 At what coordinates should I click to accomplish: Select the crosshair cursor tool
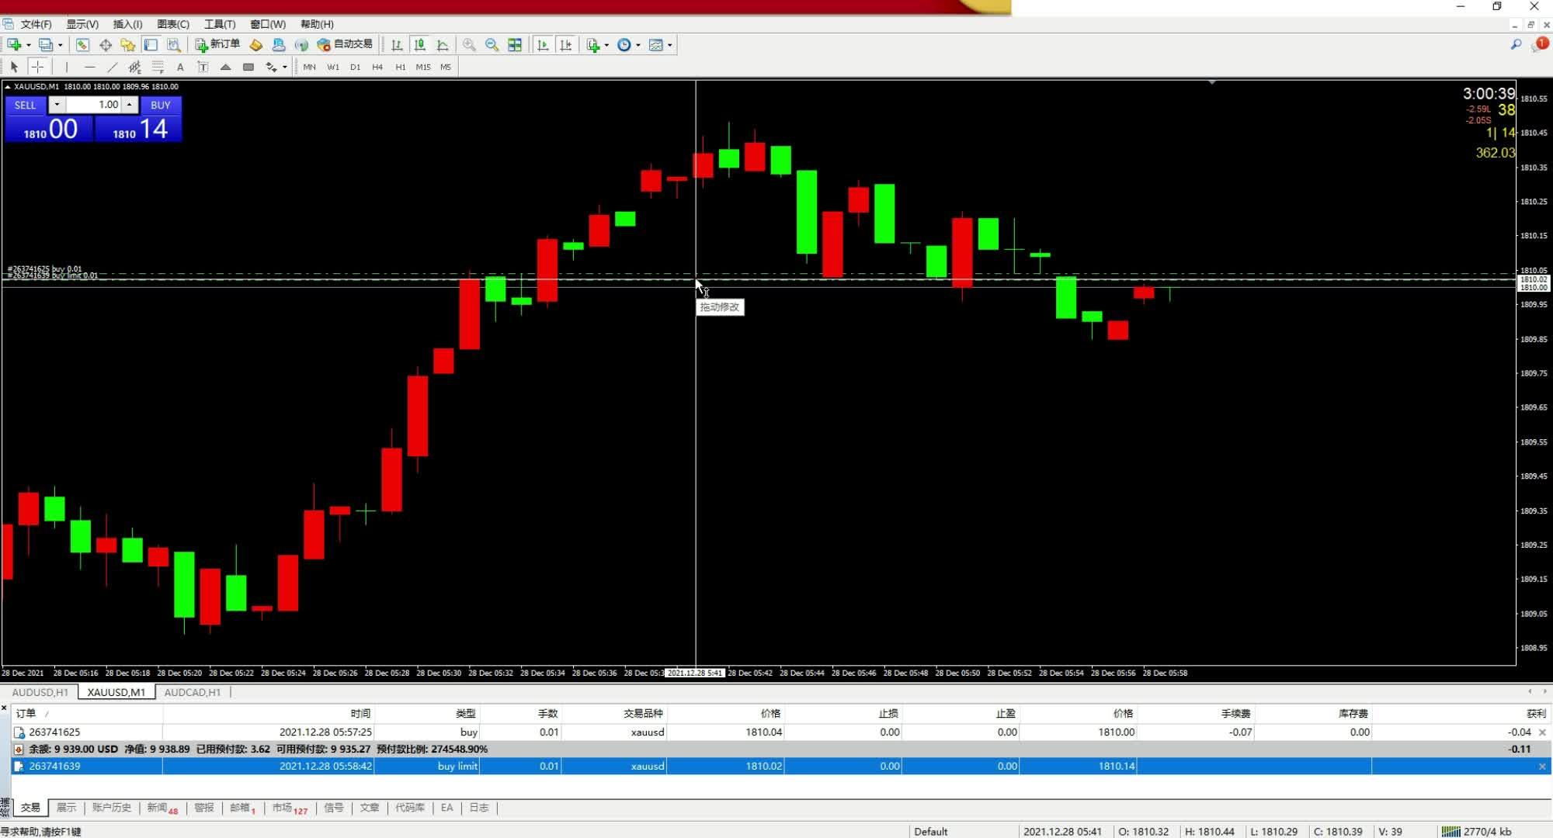coord(37,67)
